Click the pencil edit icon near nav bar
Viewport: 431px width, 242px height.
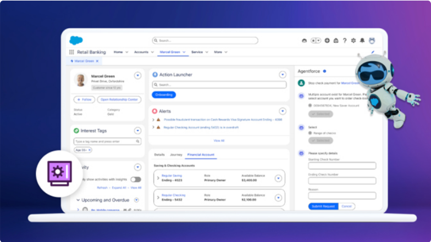[x=373, y=52]
